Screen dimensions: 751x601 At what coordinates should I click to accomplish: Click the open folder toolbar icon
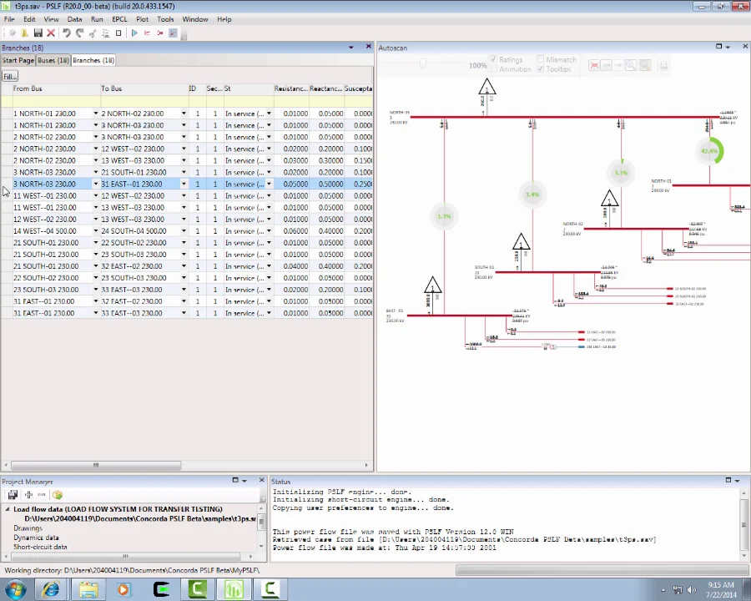(25, 33)
